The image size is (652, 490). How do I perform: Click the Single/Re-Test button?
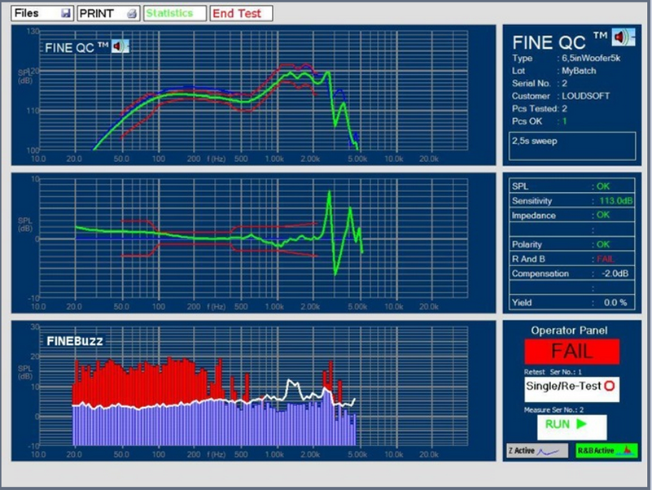tap(571, 388)
